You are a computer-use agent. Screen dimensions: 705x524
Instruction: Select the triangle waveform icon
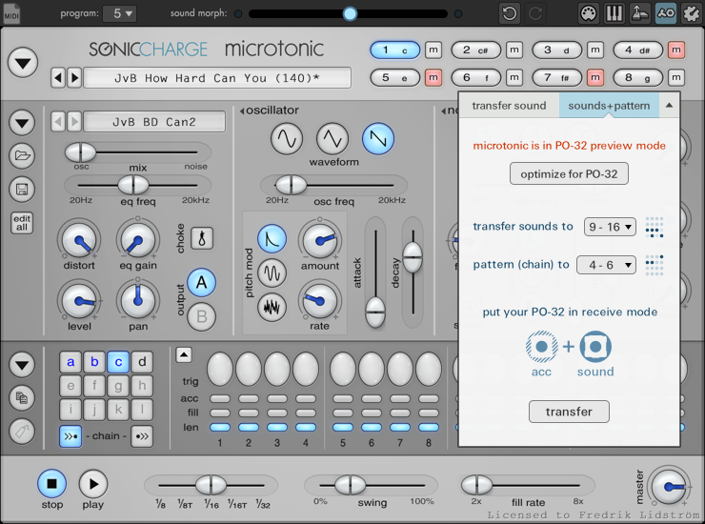point(332,139)
